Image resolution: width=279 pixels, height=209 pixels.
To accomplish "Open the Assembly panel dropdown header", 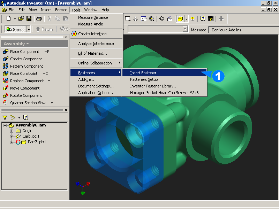I will pos(34,44).
